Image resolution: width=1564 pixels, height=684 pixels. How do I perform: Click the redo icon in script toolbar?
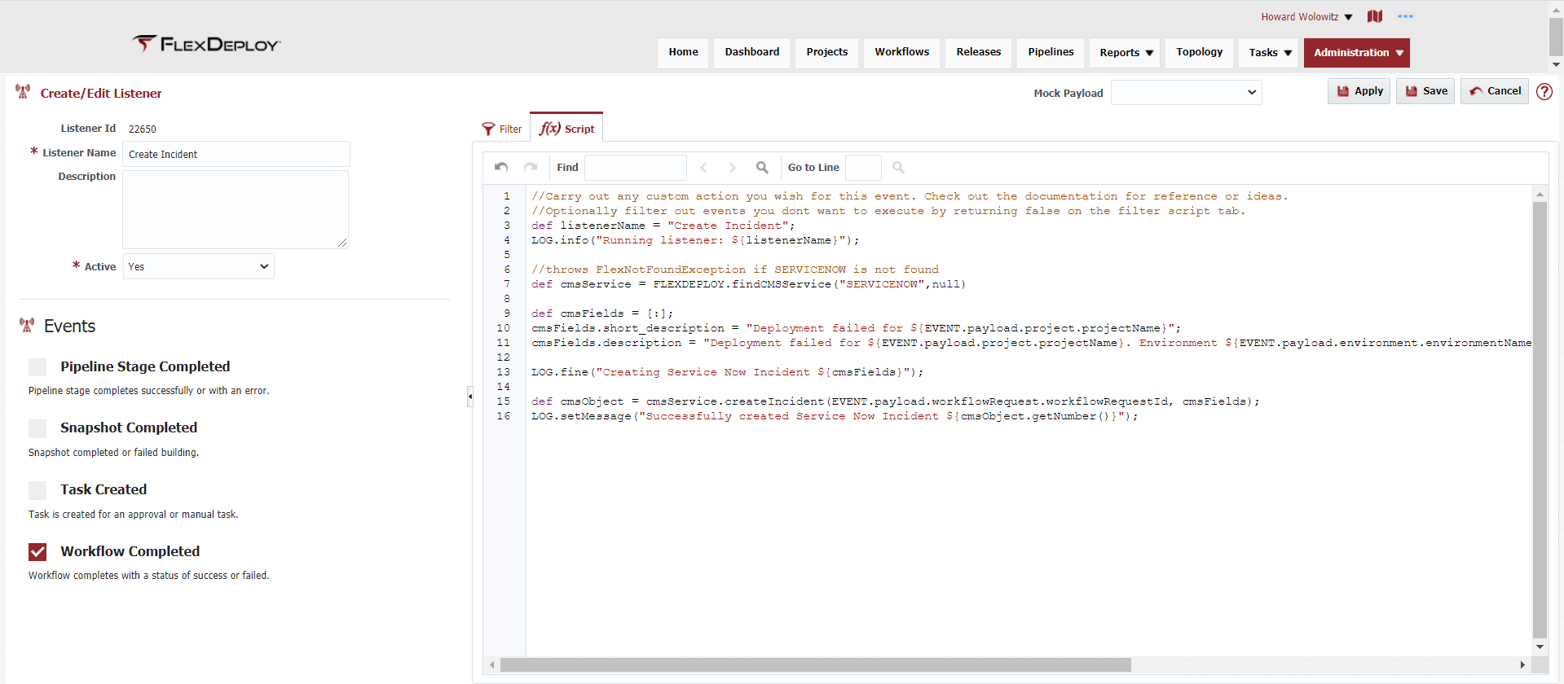click(x=531, y=167)
